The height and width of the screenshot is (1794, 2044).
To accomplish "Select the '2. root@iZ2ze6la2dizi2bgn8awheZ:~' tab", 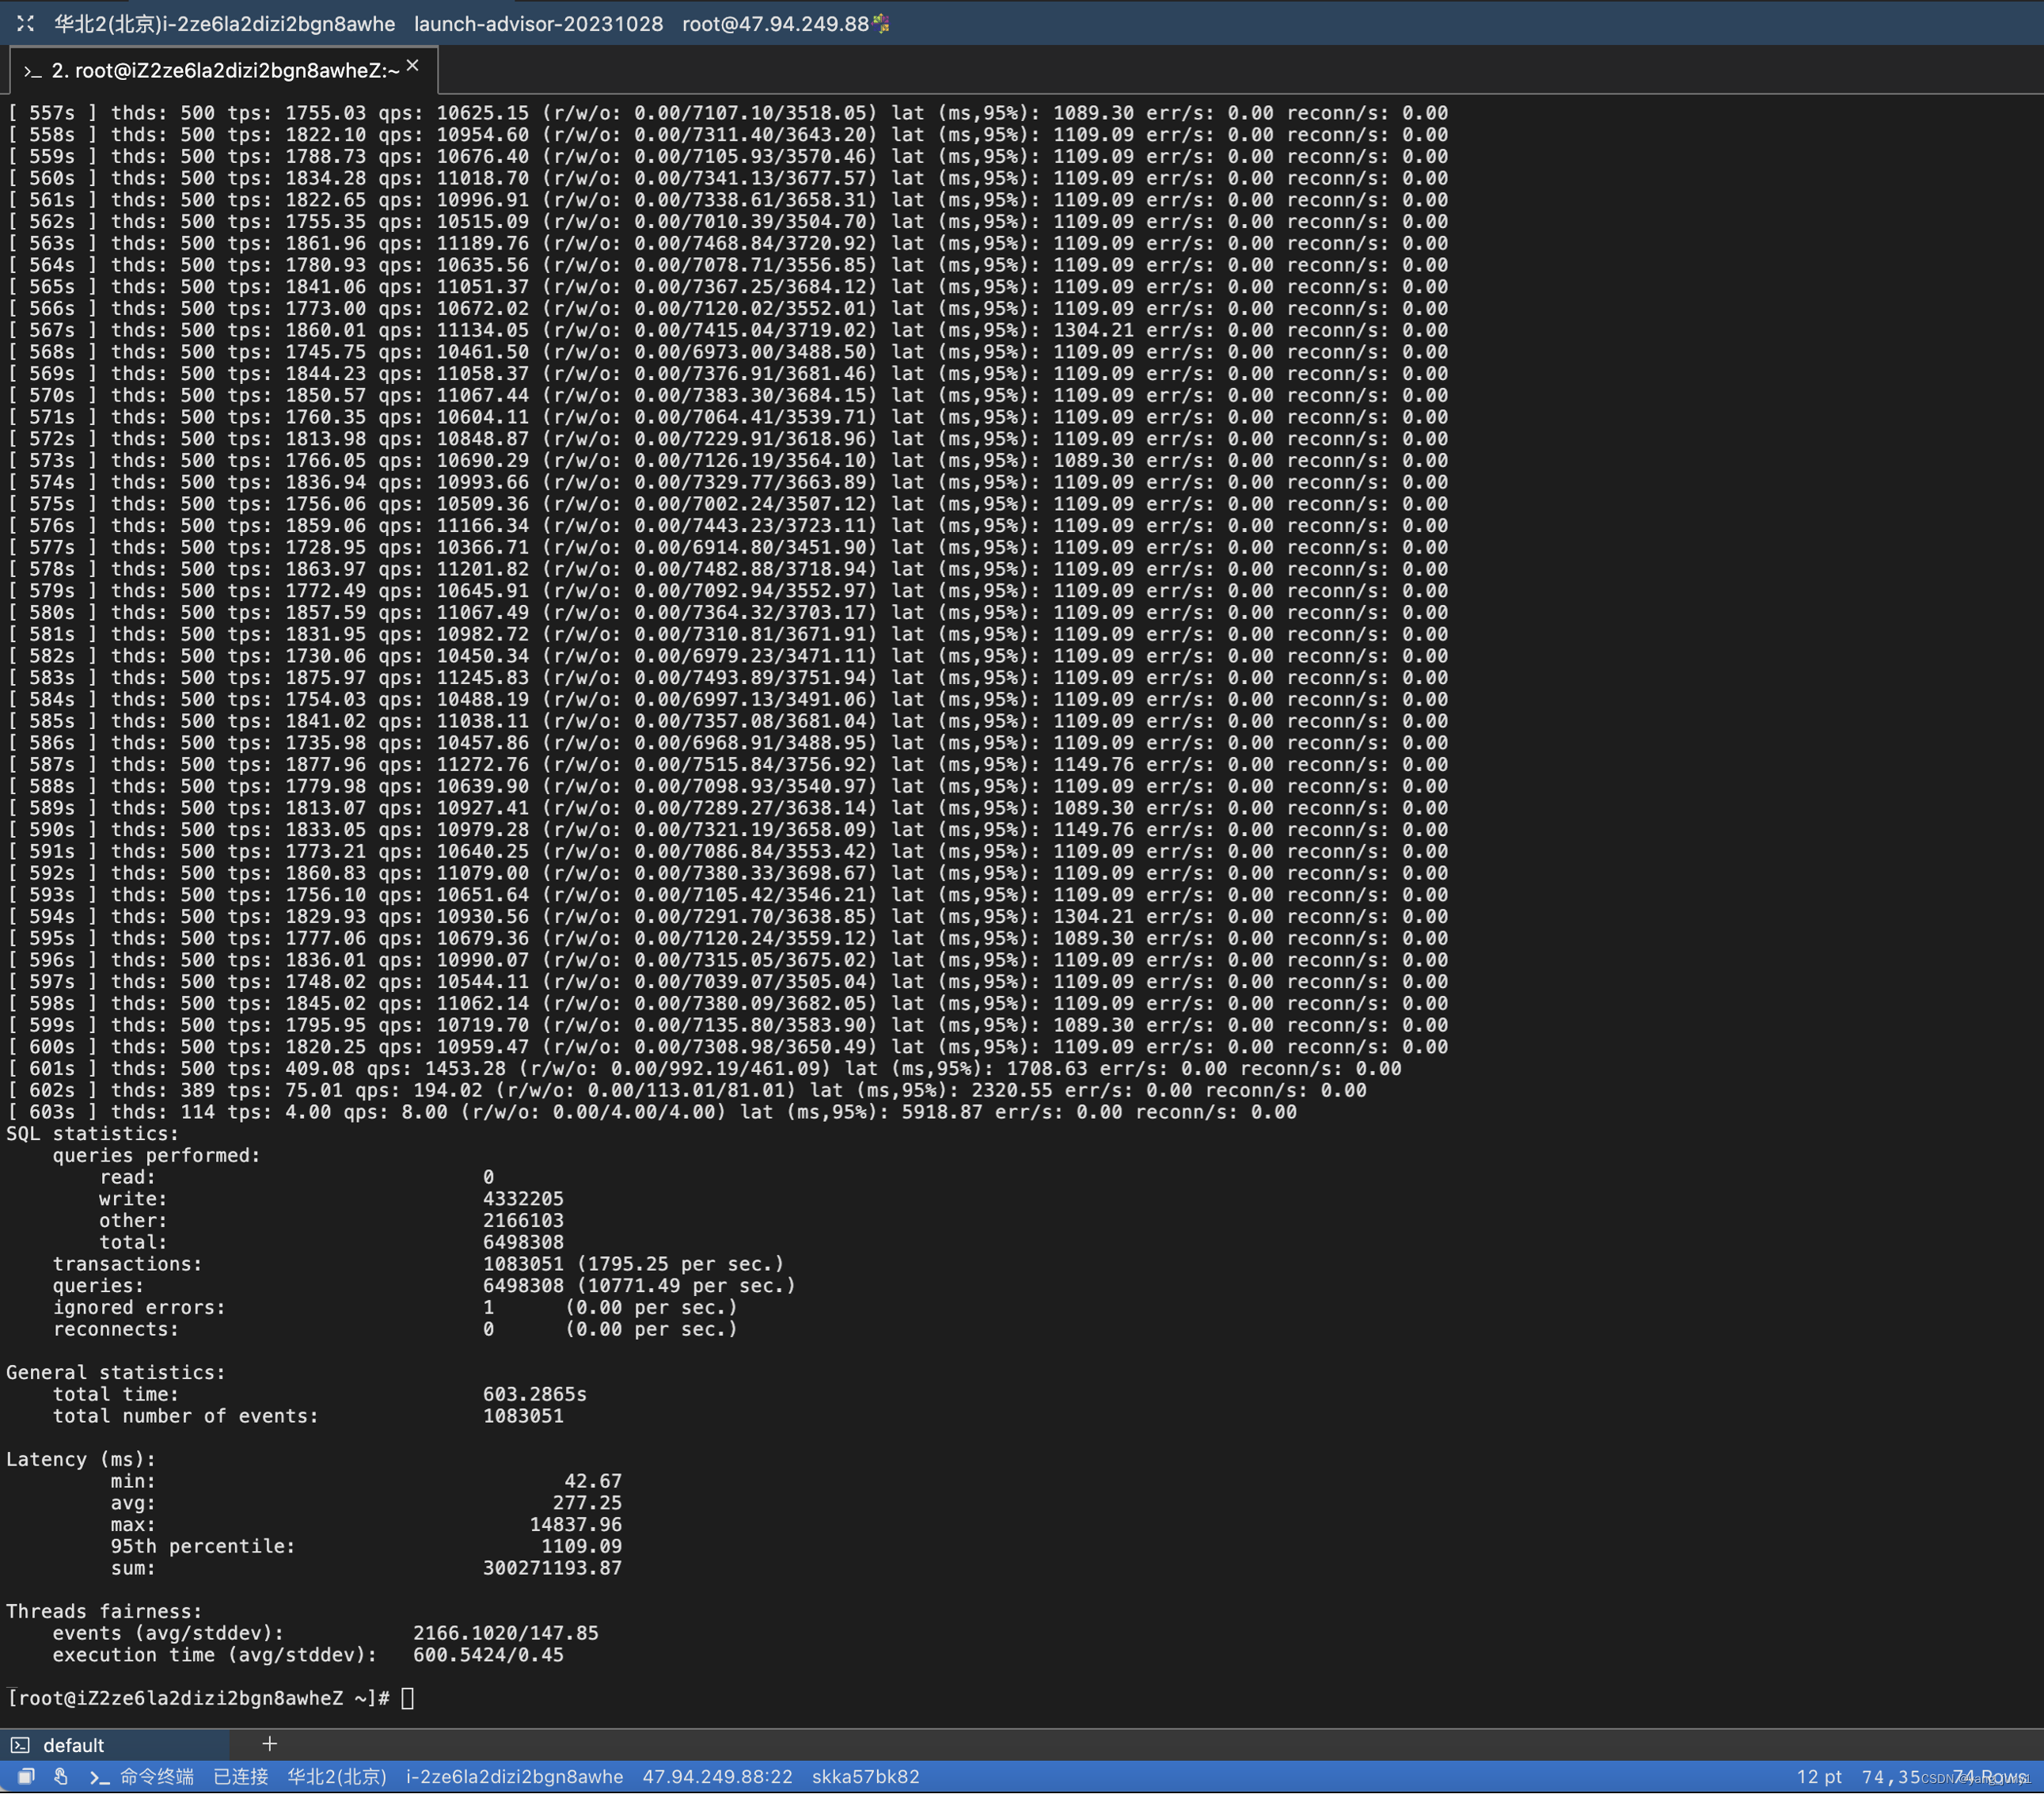I will (224, 70).
